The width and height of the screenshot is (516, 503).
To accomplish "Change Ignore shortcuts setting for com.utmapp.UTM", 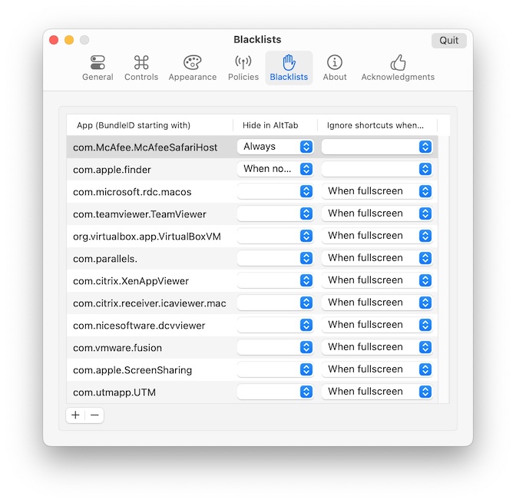I will (376, 392).
